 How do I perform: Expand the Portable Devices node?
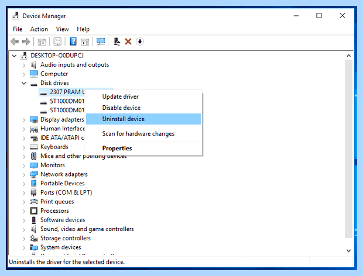(24, 184)
